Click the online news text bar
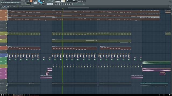 pos(78,4)
